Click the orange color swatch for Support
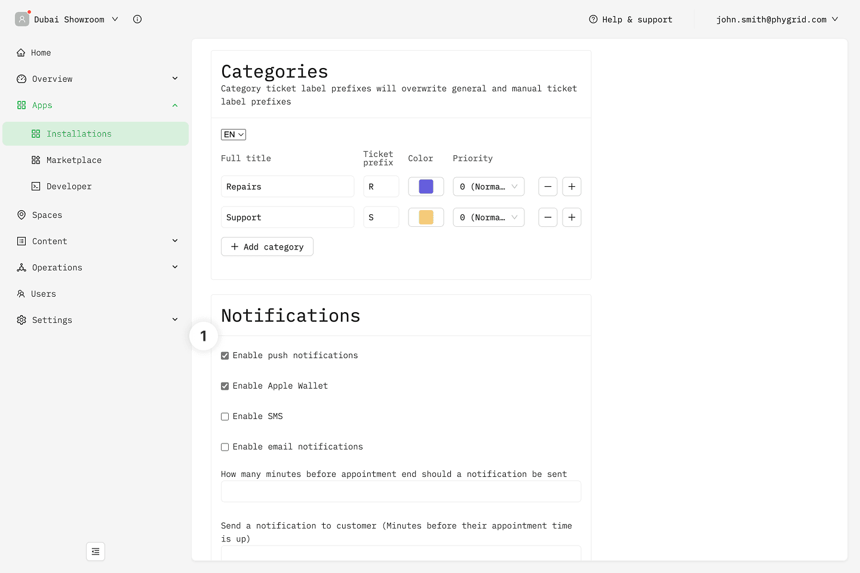This screenshot has width=860, height=573. [x=426, y=217]
